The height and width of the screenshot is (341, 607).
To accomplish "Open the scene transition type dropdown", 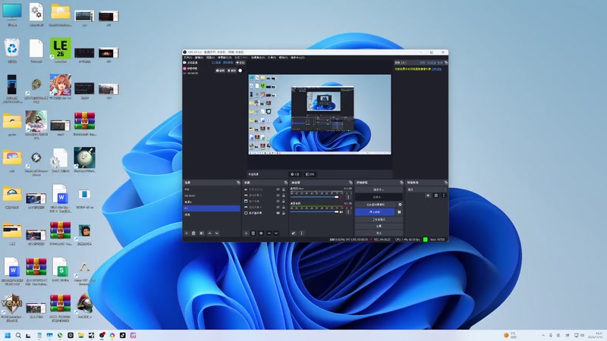I will [426, 189].
